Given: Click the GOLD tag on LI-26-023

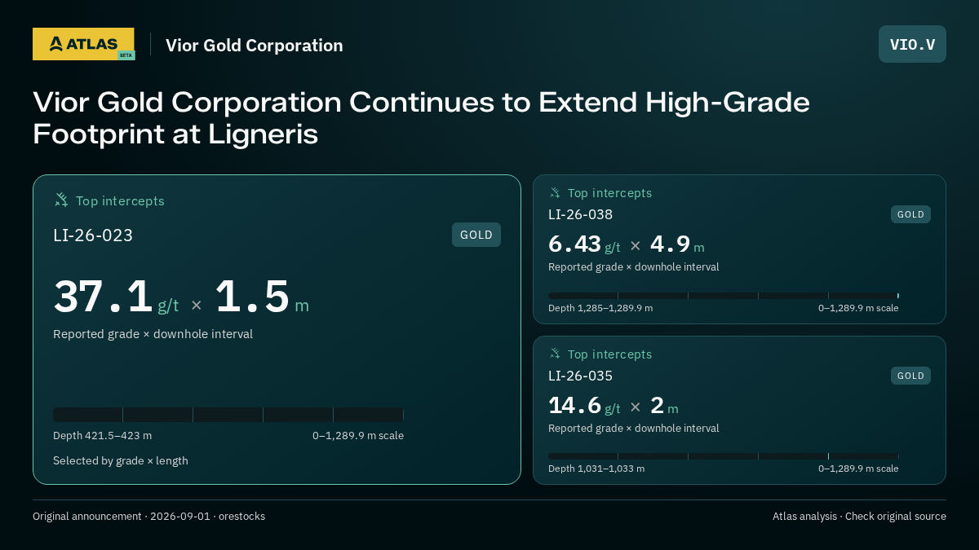Looking at the screenshot, I should pyautogui.click(x=476, y=235).
